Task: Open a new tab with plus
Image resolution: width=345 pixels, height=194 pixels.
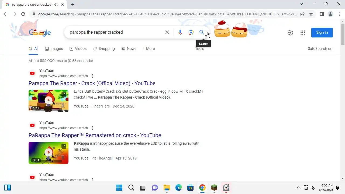Action: (73, 5)
